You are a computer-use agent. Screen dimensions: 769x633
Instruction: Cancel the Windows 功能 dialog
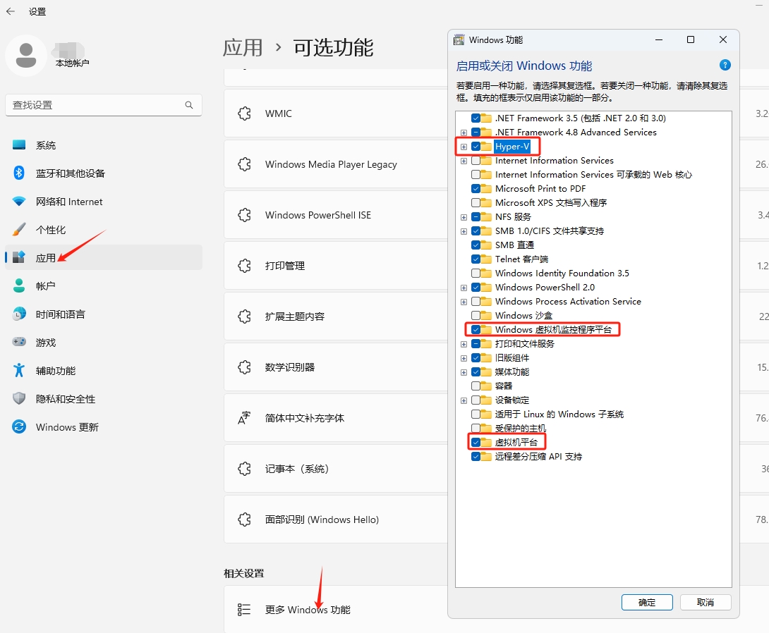click(706, 603)
